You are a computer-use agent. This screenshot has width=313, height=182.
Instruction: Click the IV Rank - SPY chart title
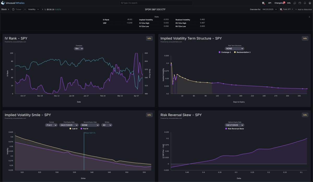point(16,38)
